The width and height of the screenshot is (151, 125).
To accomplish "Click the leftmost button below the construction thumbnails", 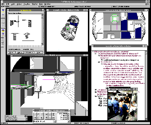I will (x=11, y=52).
